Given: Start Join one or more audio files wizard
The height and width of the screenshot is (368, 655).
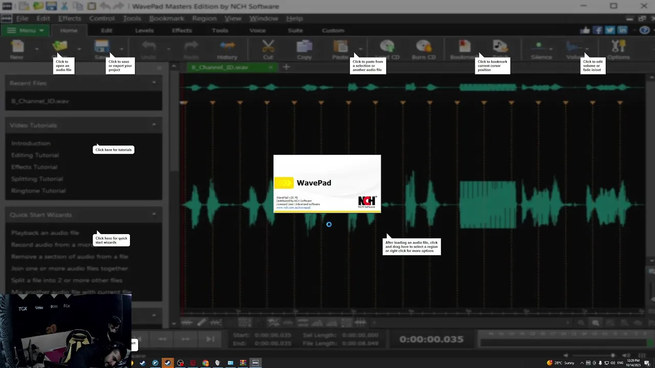Looking at the screenshot, I should pyautogui.click(x=70, y=268).
